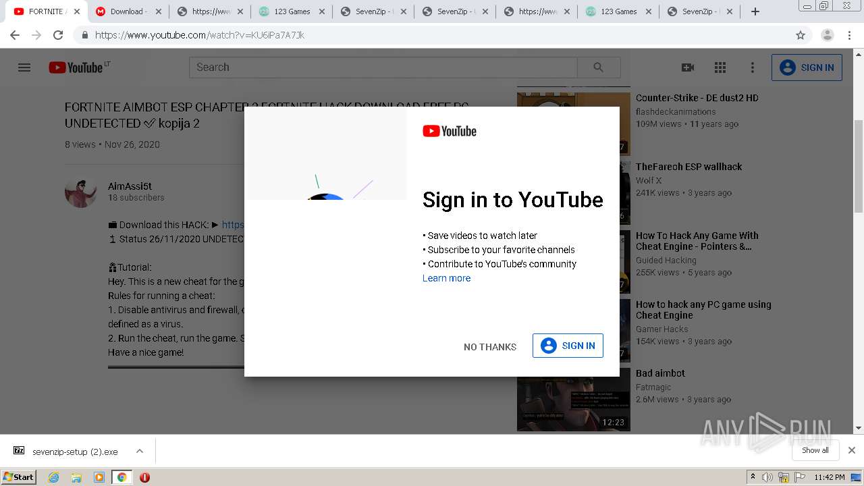Open the Bad aimbot video thumbnail
Screen dimensions: 864x486
click(574, 400)
